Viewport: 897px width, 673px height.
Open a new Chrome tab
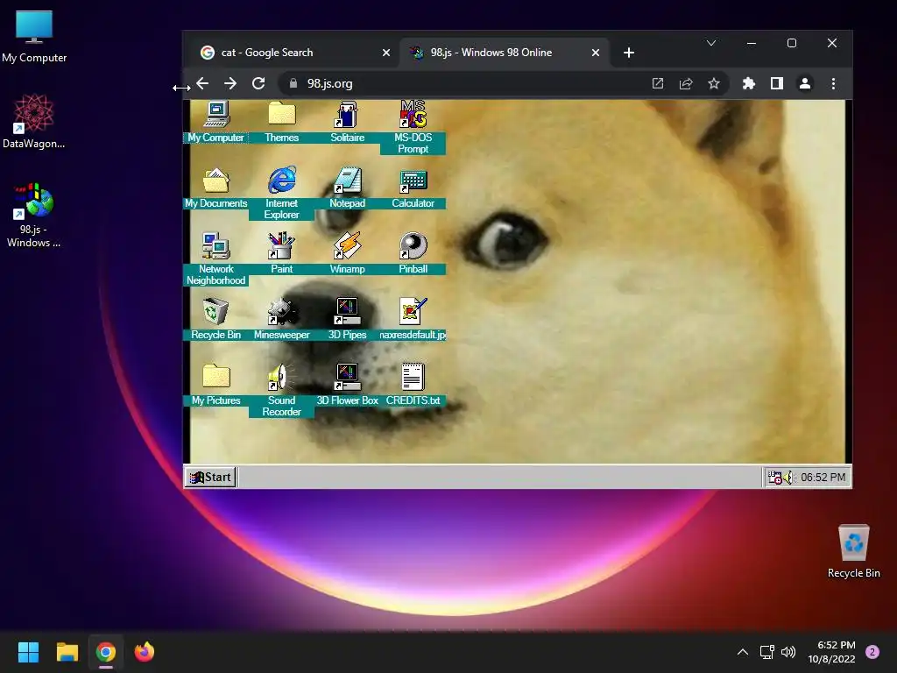tap(629, 53)
